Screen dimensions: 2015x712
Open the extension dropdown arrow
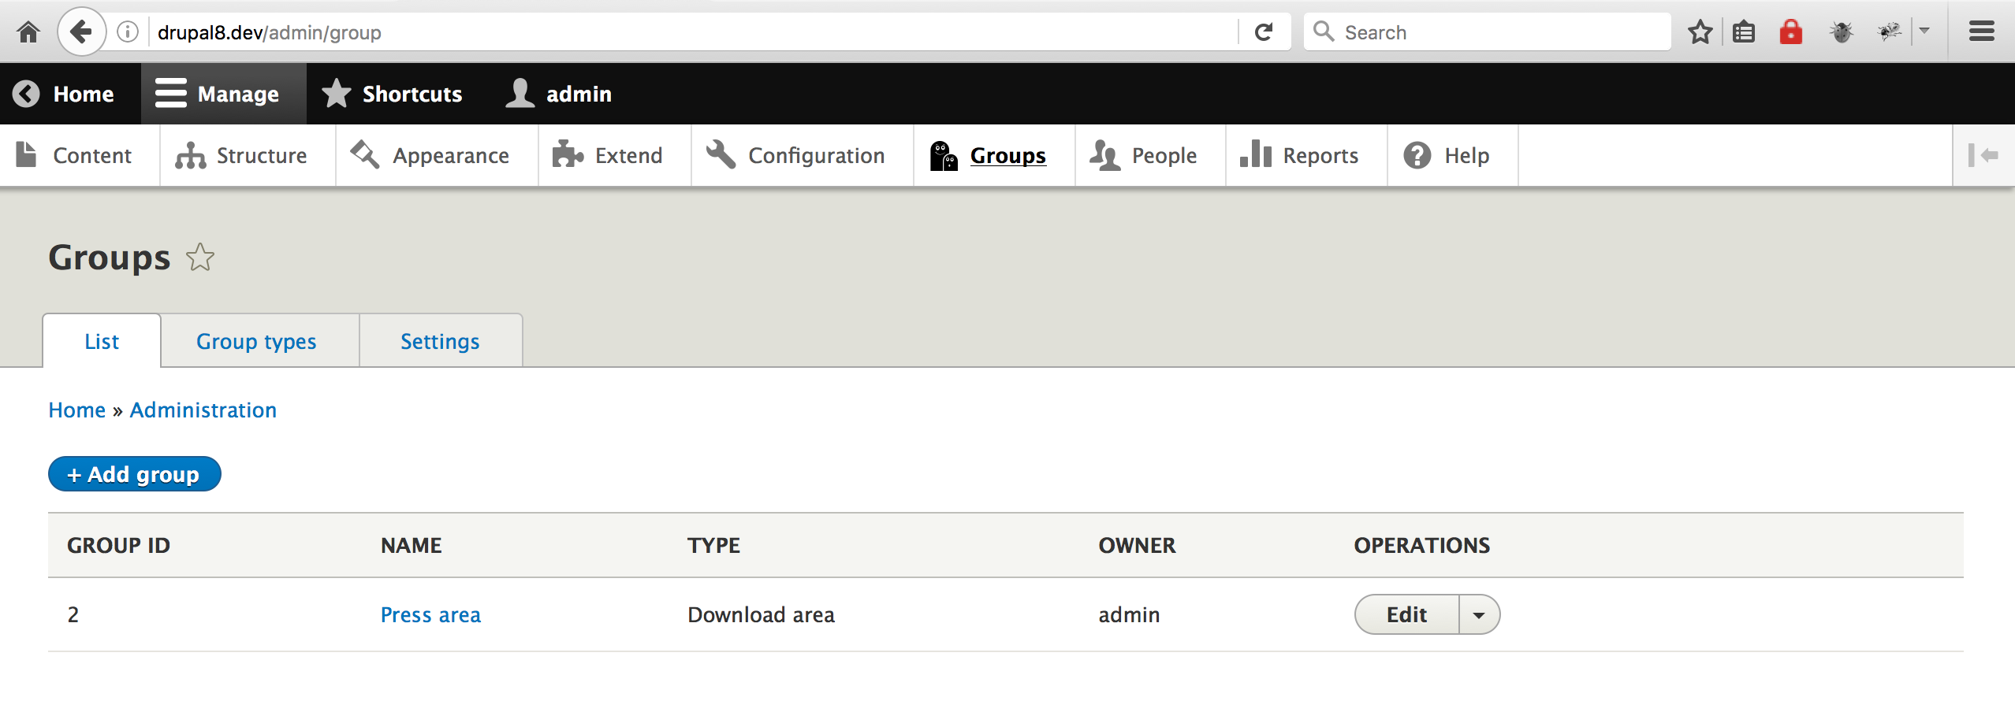[1924, 32]
